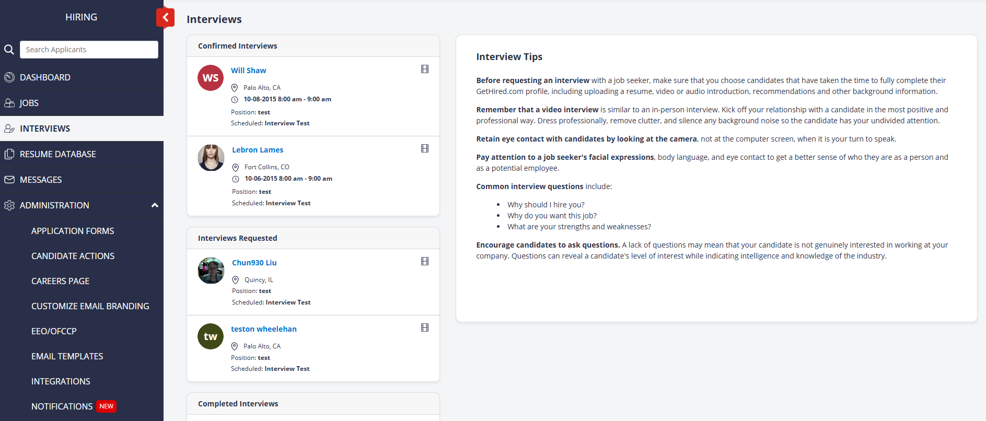Open Resume Database section
Image resolution: width=986 pixels, height=421 pixels.
pyautogui.click(x=57, y=154)
